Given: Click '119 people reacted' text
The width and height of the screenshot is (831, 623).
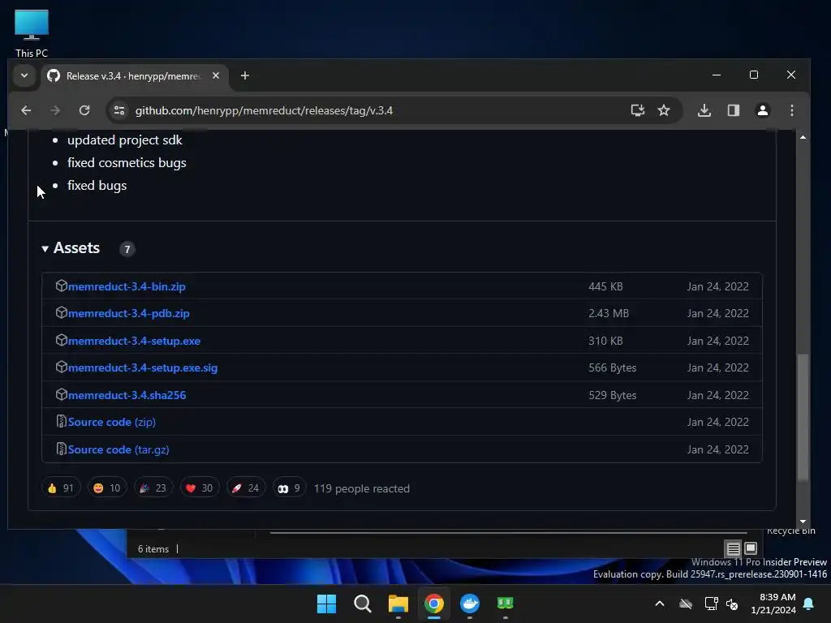Looking at the screenshot, I should (361, 488).
